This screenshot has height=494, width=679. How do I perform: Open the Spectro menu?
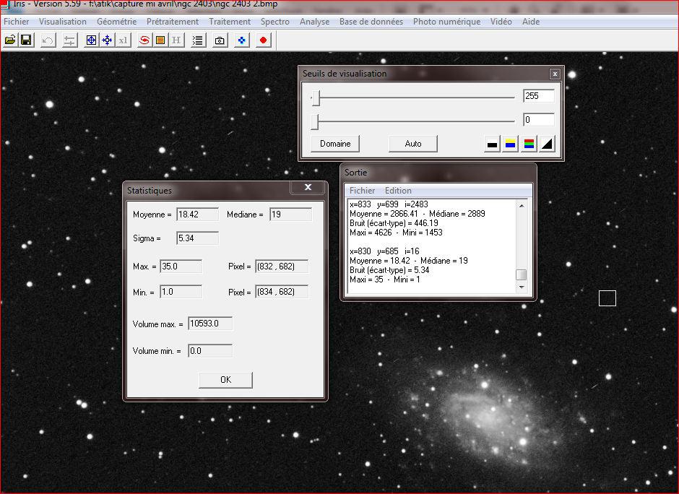point(275,22)
